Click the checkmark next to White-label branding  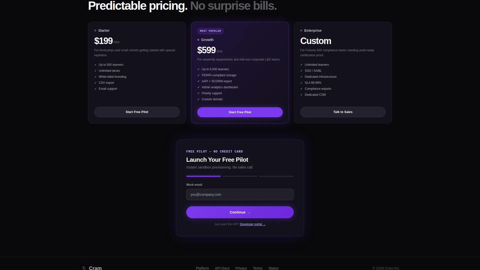tap(95, 77)
